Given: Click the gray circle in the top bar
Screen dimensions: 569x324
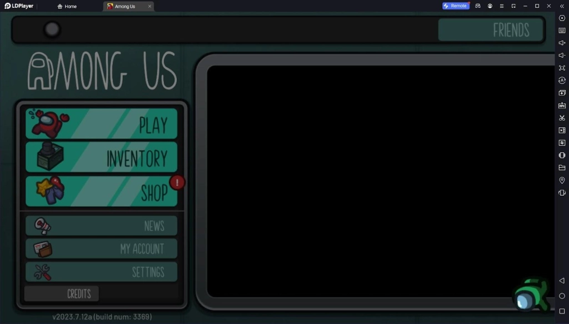Looking at the screenshot, I should (52, 29).
